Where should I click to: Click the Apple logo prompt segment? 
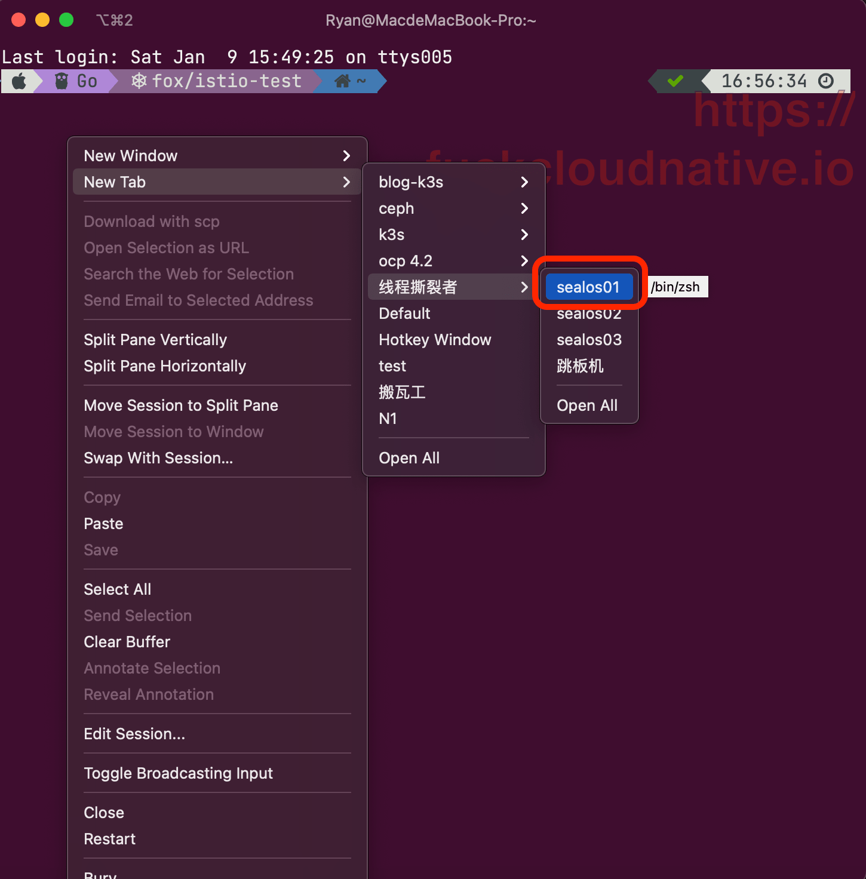(x=19, y=81)
